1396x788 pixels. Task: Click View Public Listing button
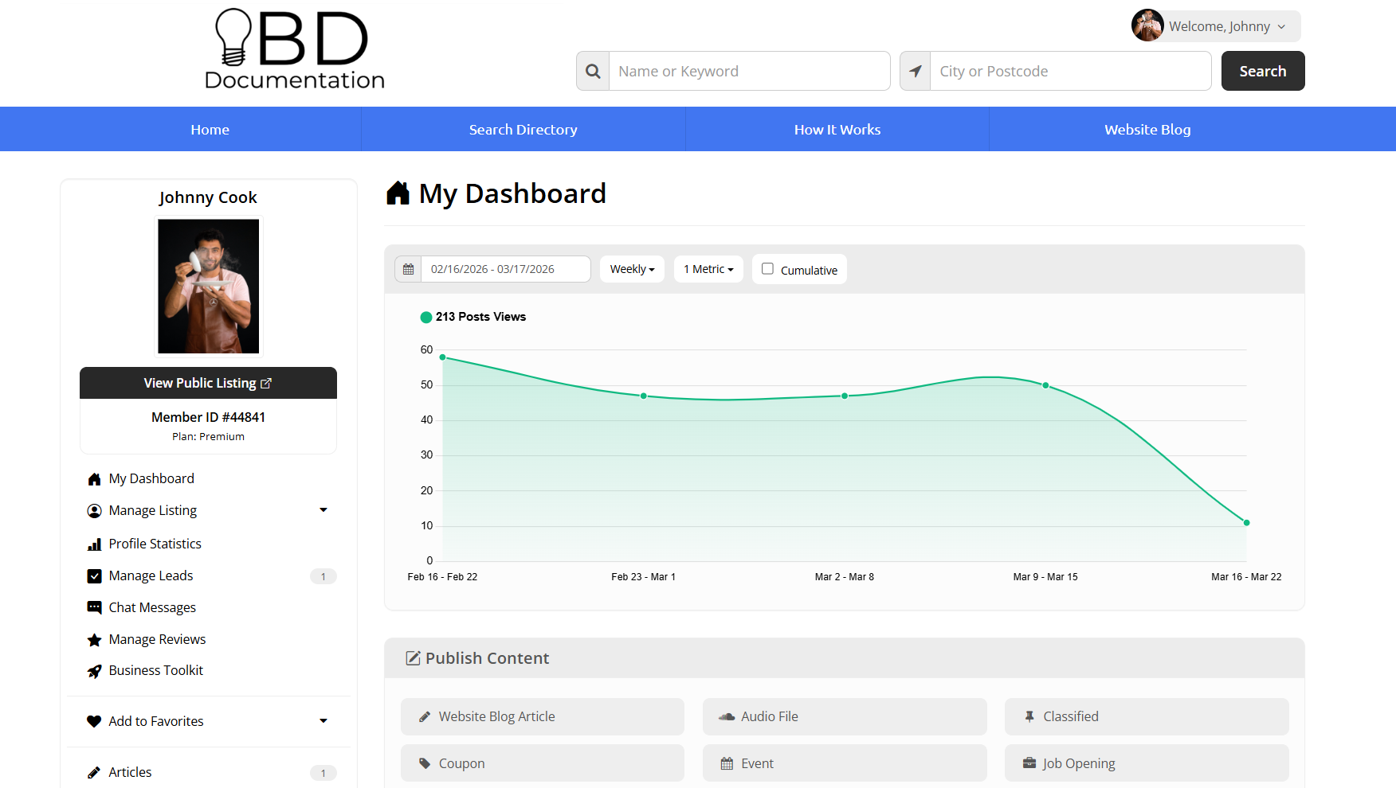(x=208, y=383)
